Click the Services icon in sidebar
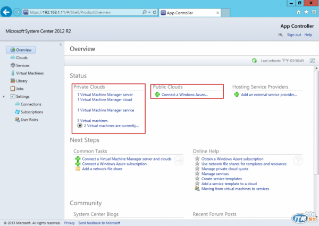 13,65
